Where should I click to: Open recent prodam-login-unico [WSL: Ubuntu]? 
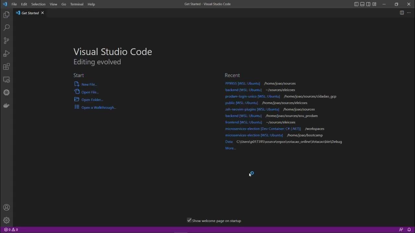click(x=253, y=96)
